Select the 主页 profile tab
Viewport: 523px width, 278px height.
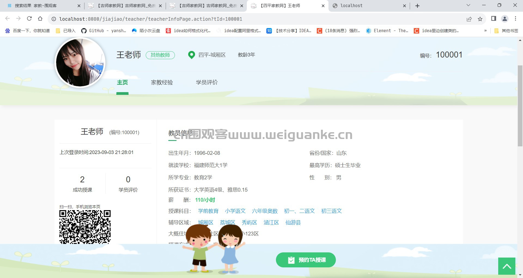click(x=122, y=82)
